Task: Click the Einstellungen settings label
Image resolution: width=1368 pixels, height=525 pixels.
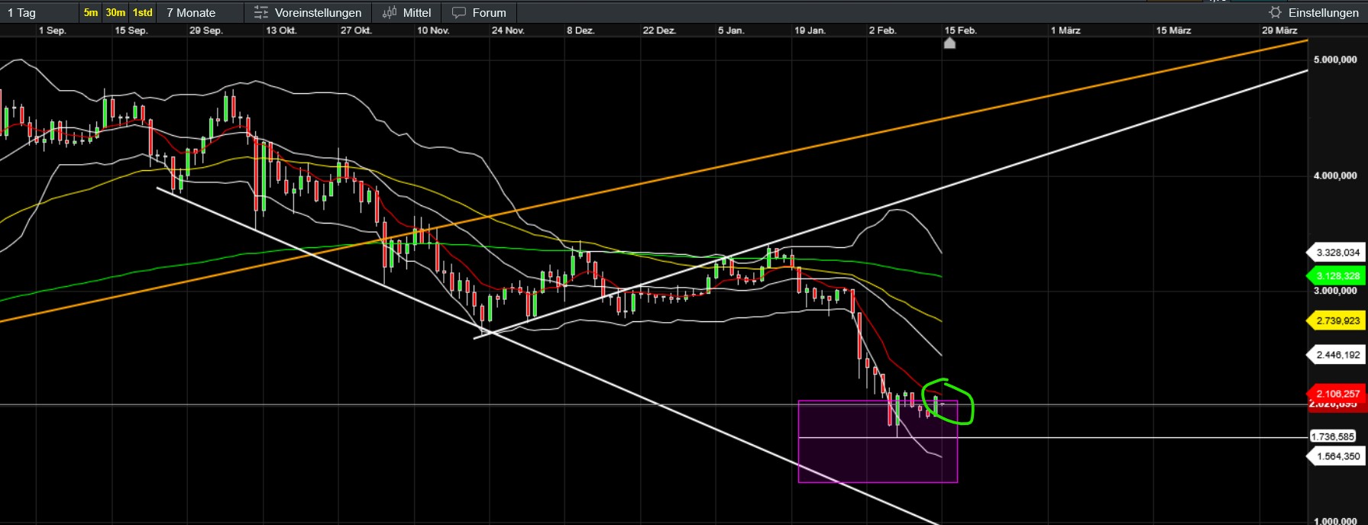Action: (1323, 12)
